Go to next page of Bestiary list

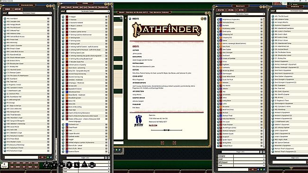point(261,152)
